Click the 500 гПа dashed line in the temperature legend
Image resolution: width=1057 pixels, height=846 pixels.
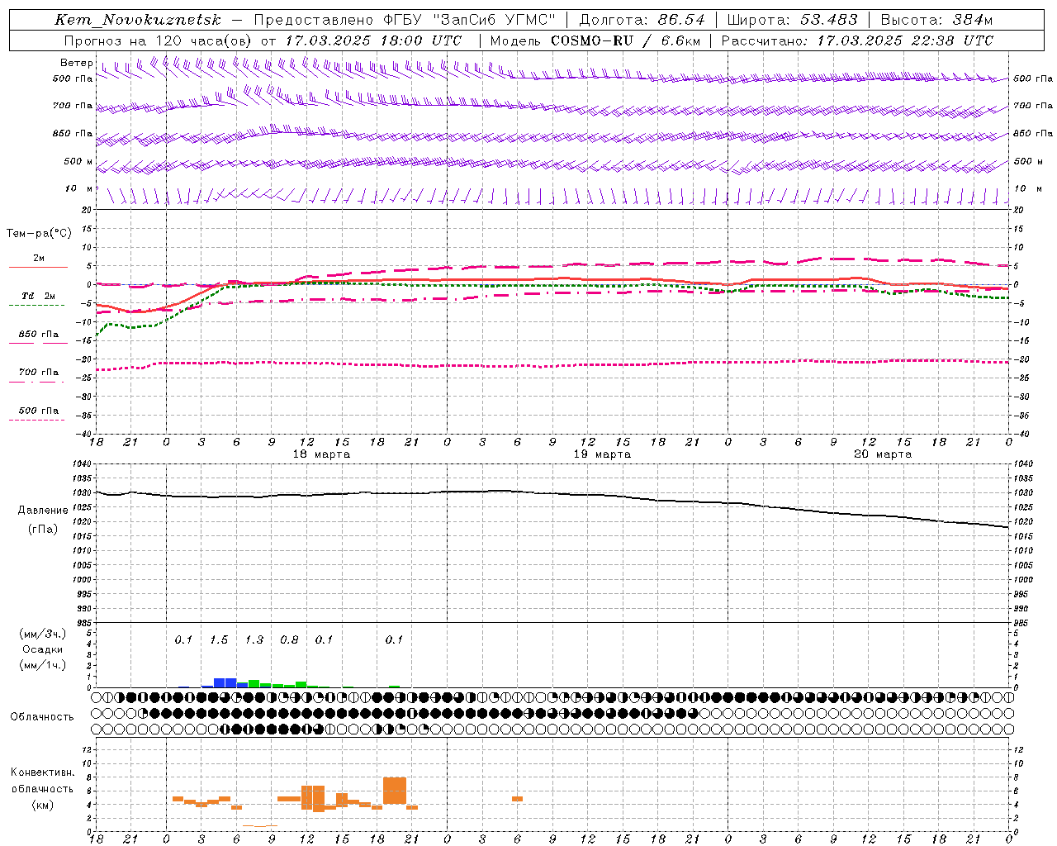click(36, 420)
